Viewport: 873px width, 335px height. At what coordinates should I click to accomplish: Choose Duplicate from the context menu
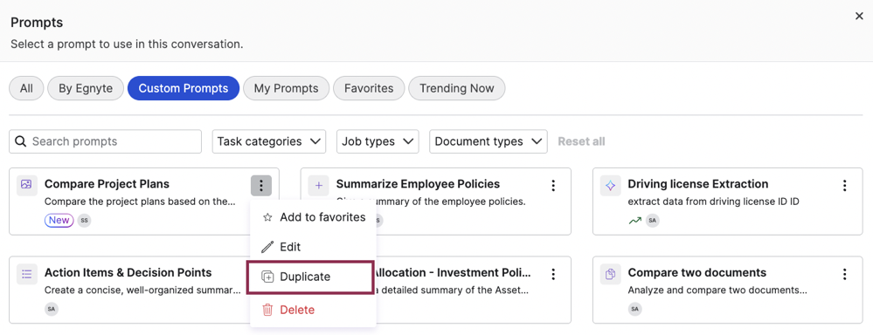click(x=311, y=277)
